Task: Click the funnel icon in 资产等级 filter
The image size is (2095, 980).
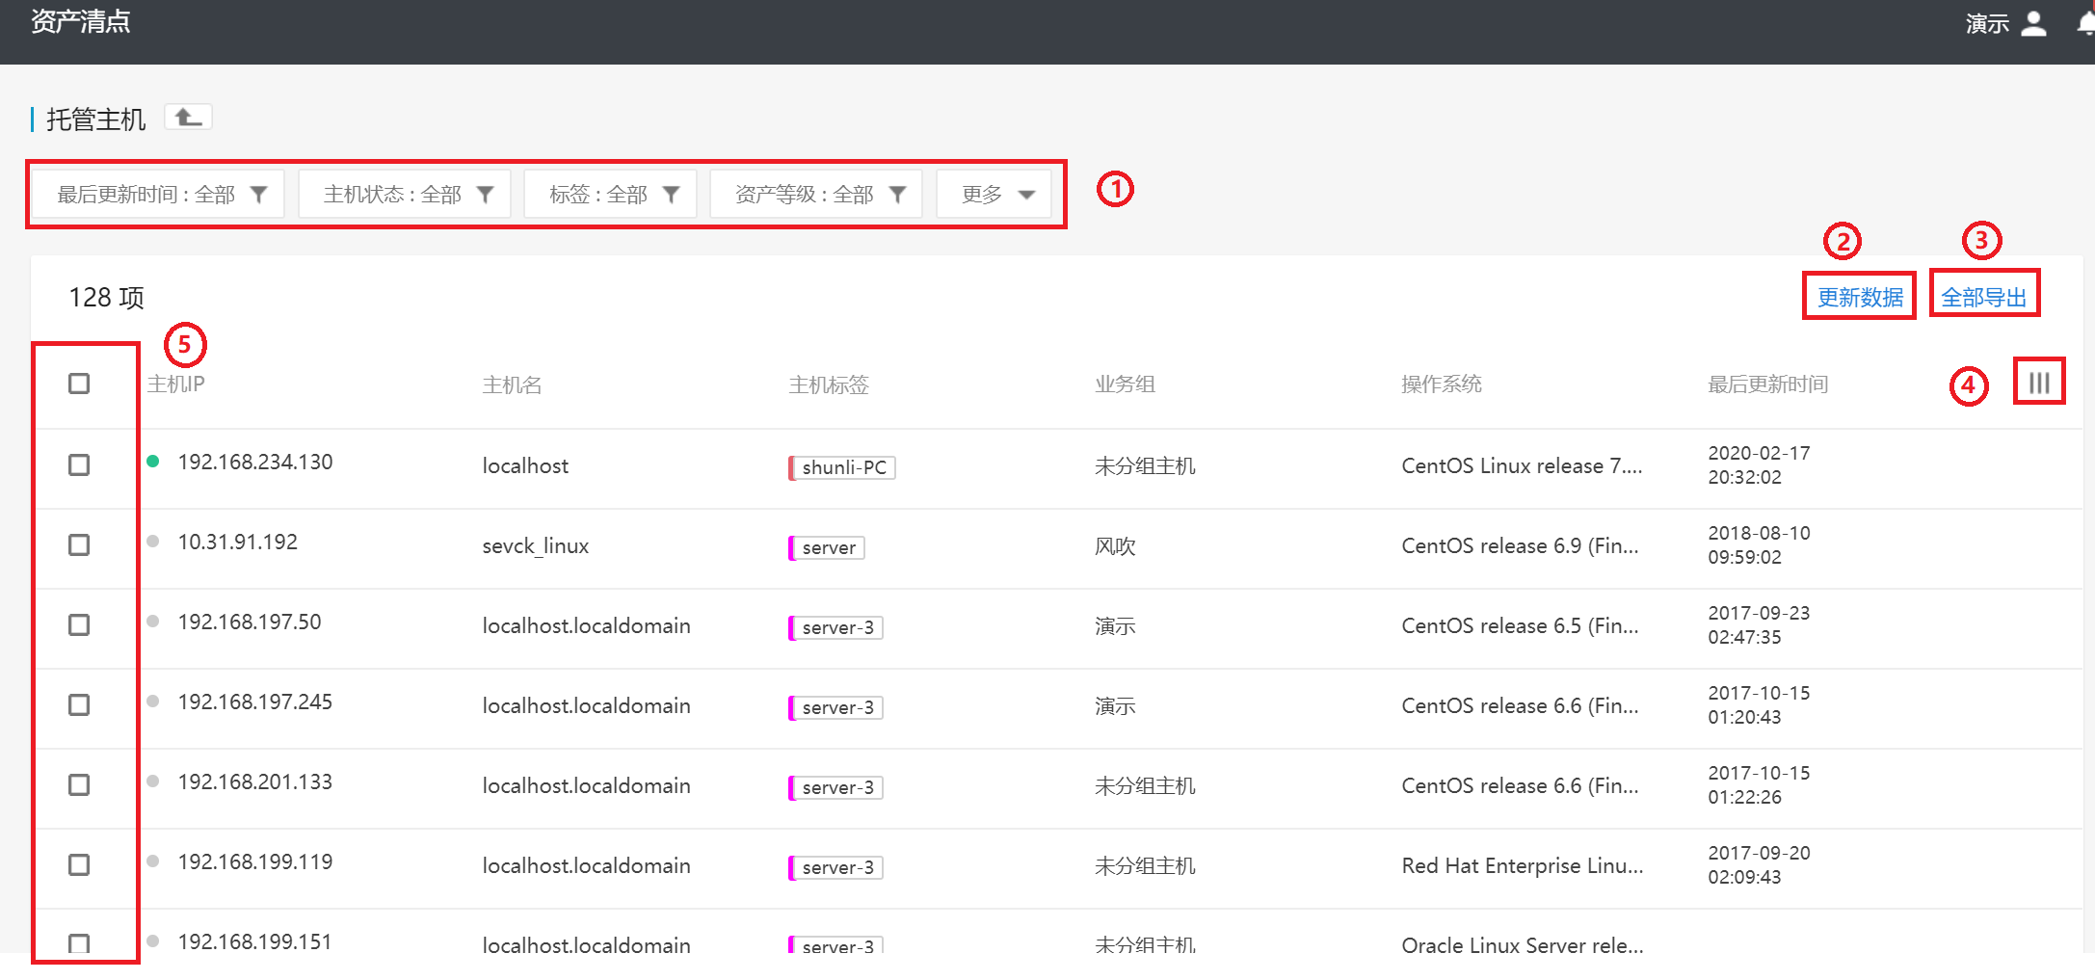Action: coord(897,195)
